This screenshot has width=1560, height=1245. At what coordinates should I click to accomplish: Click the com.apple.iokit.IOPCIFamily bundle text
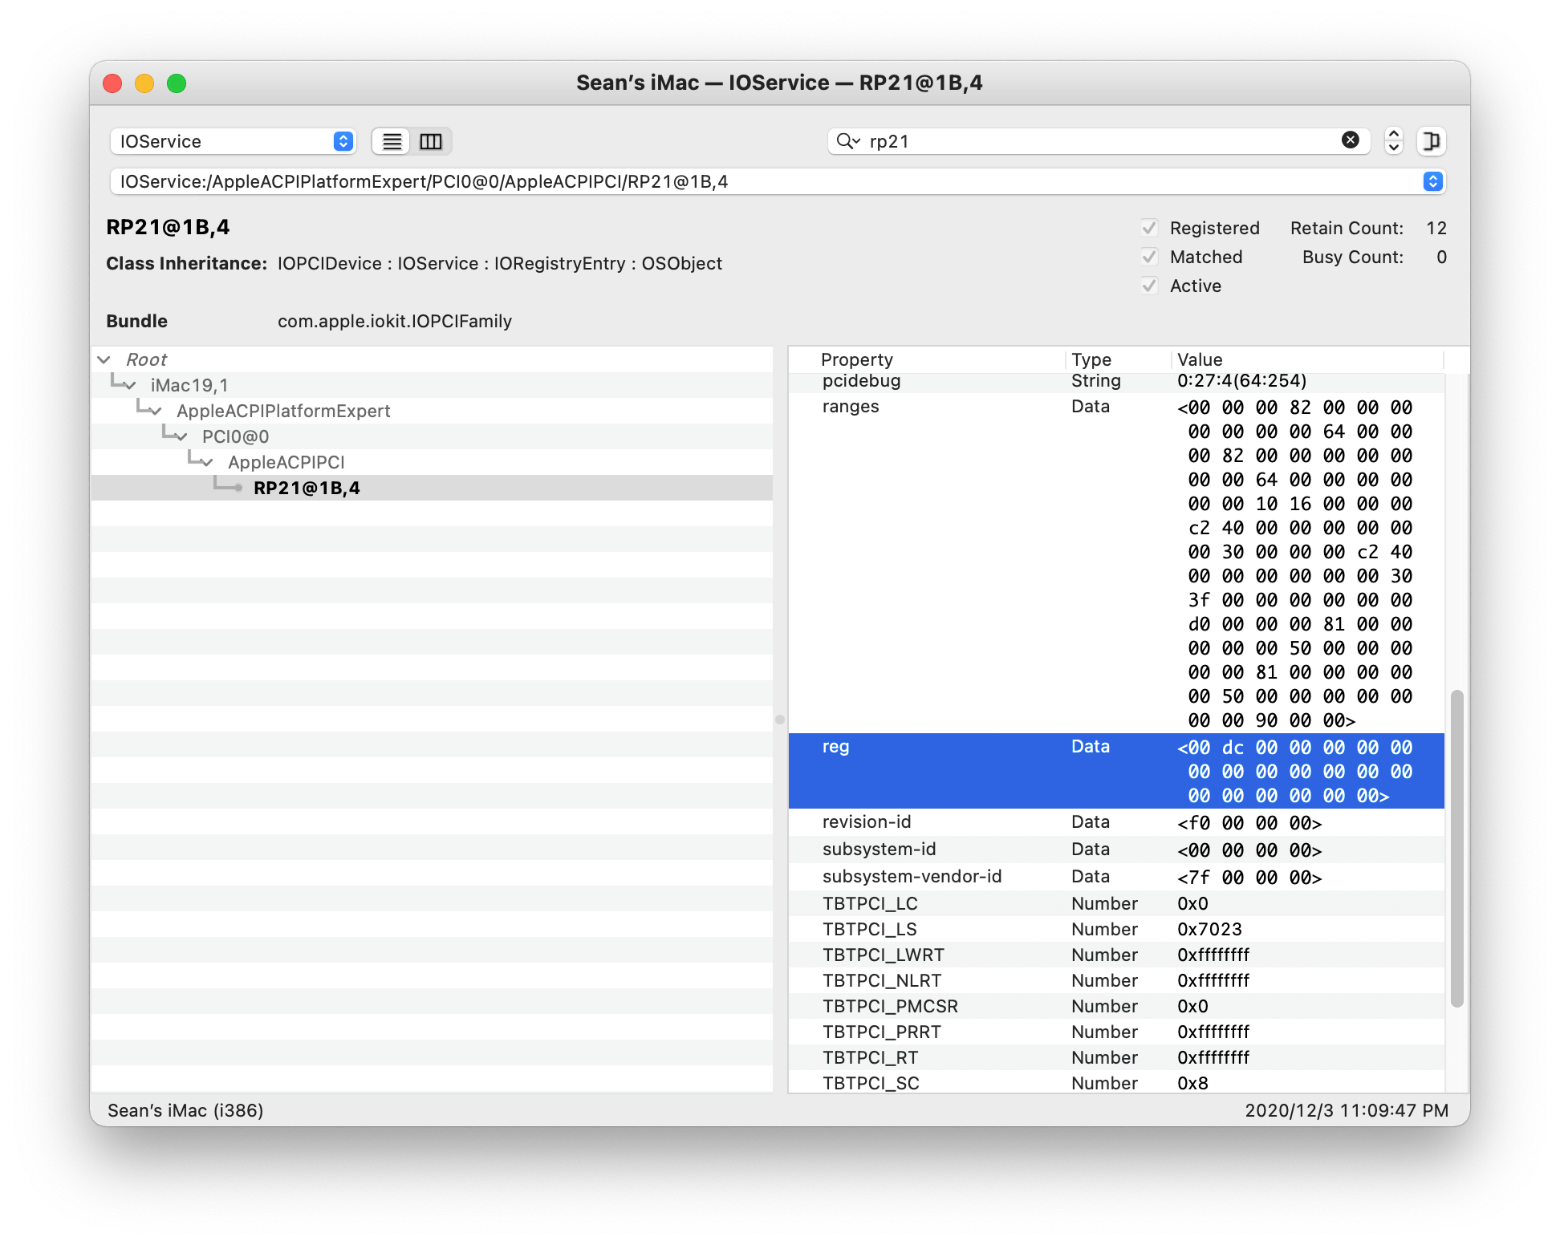coord(395,321)
